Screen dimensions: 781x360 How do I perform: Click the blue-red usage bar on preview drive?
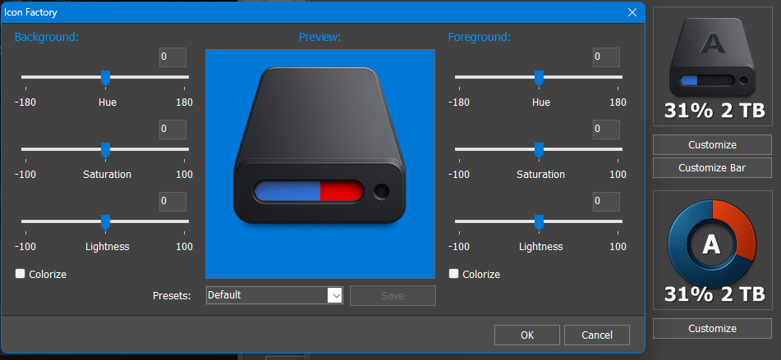click(309, 191)
